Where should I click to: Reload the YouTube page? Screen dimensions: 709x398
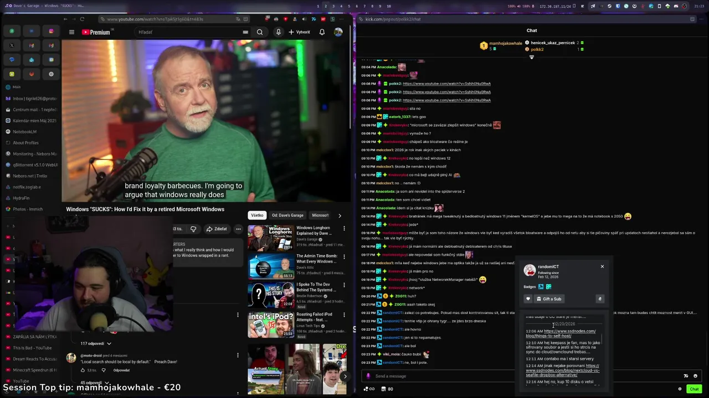tap(82, 19)
